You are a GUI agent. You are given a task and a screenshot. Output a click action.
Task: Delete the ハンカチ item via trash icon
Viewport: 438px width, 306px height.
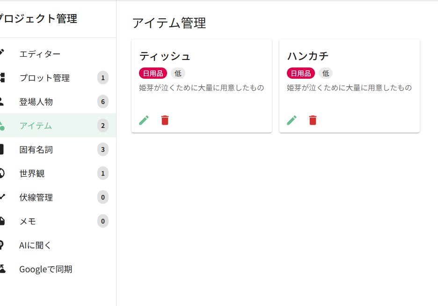[x=313, y=120]
